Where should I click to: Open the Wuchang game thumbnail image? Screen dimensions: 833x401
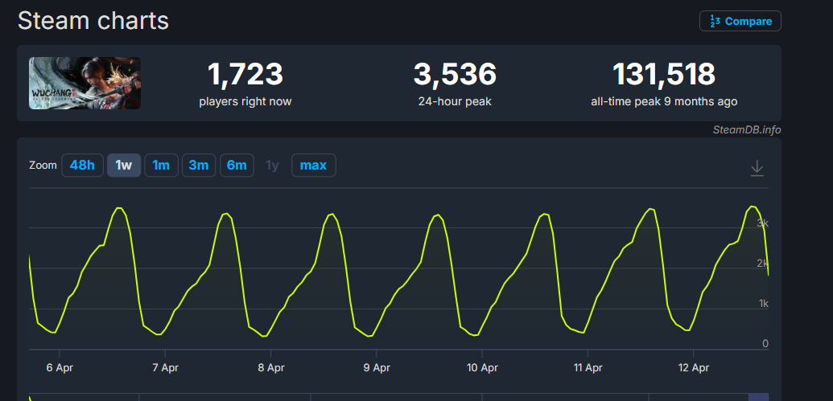click(85, 84)
